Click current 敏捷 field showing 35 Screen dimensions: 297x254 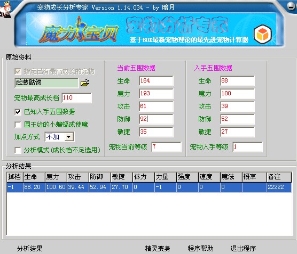[156, 132]
